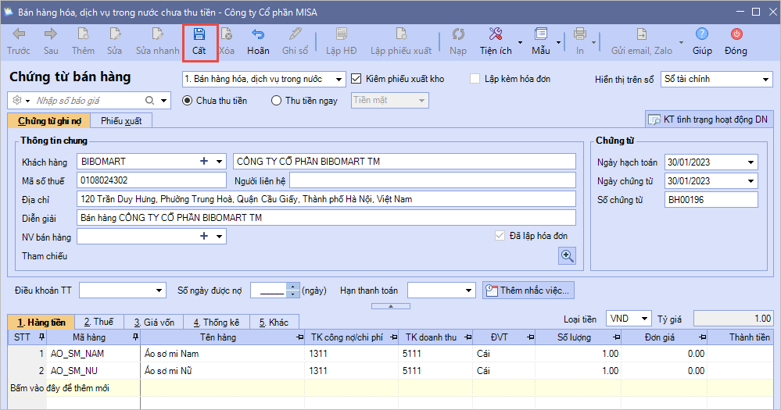Switch to the Phiếu xuất tab
Viewport: 781px width, 410px height.
click(x=120, y=120)
